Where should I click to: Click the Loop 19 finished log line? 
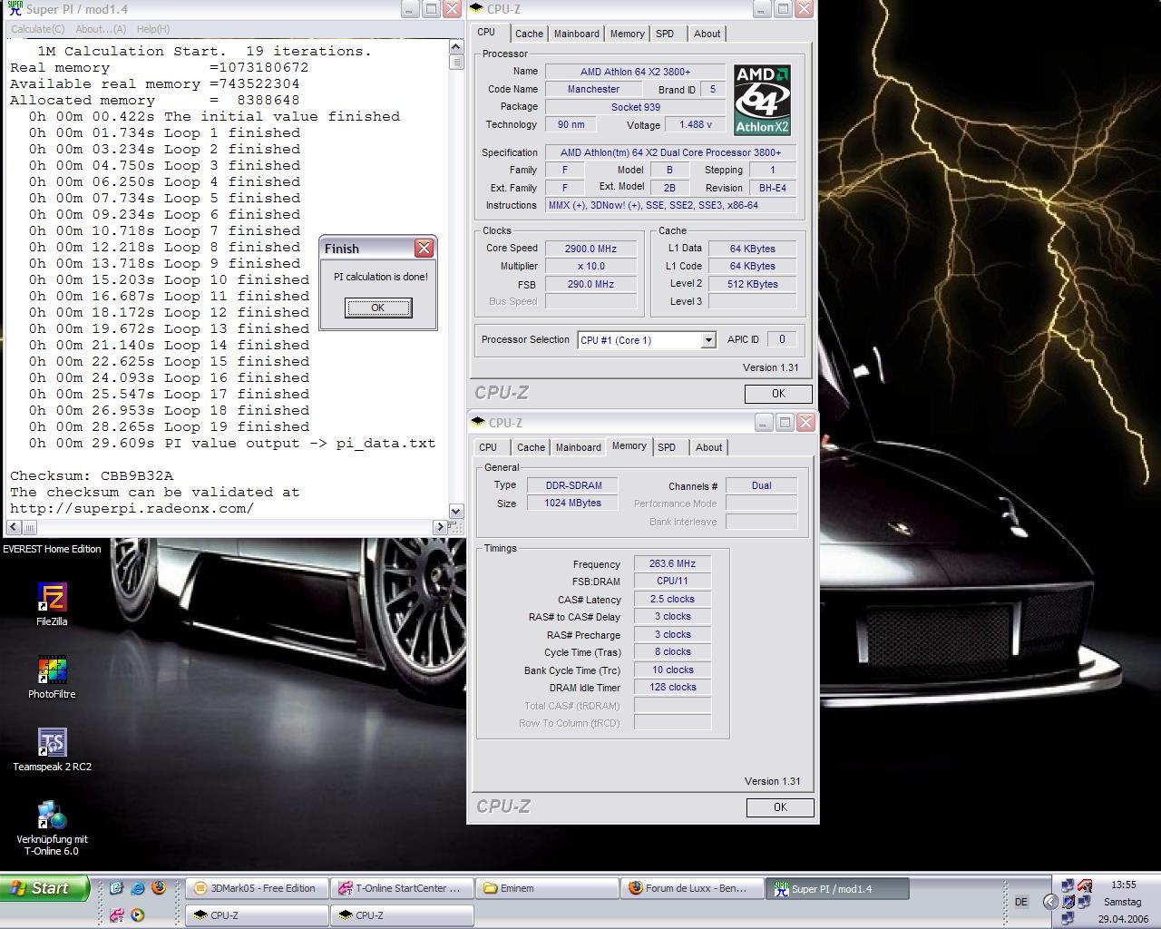pos(169,426)
